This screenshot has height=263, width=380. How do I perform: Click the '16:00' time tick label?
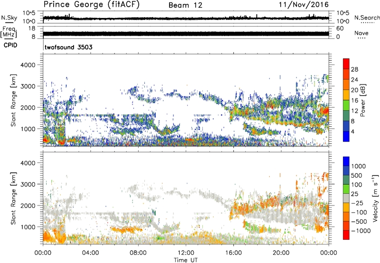coord(234,253)
